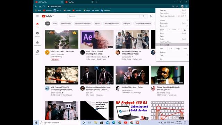Select the Microsoft Windows filter chip
The height and width of the screenshot is (125, 222).
point(83,23)
